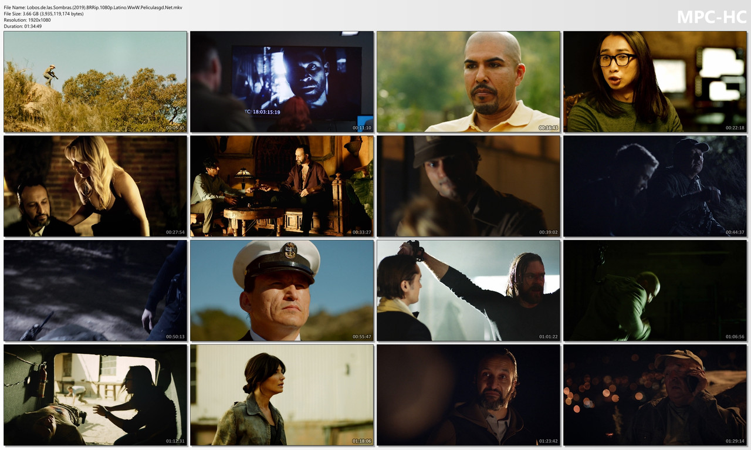Click timestamp label 00:05:35

[x=175, y=128]
